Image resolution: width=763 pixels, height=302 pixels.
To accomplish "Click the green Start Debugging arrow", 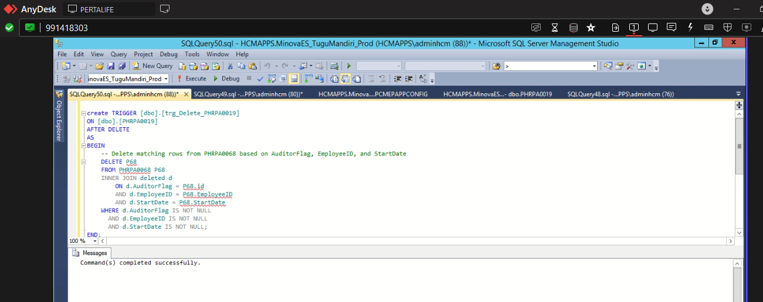I will (348, 66).
